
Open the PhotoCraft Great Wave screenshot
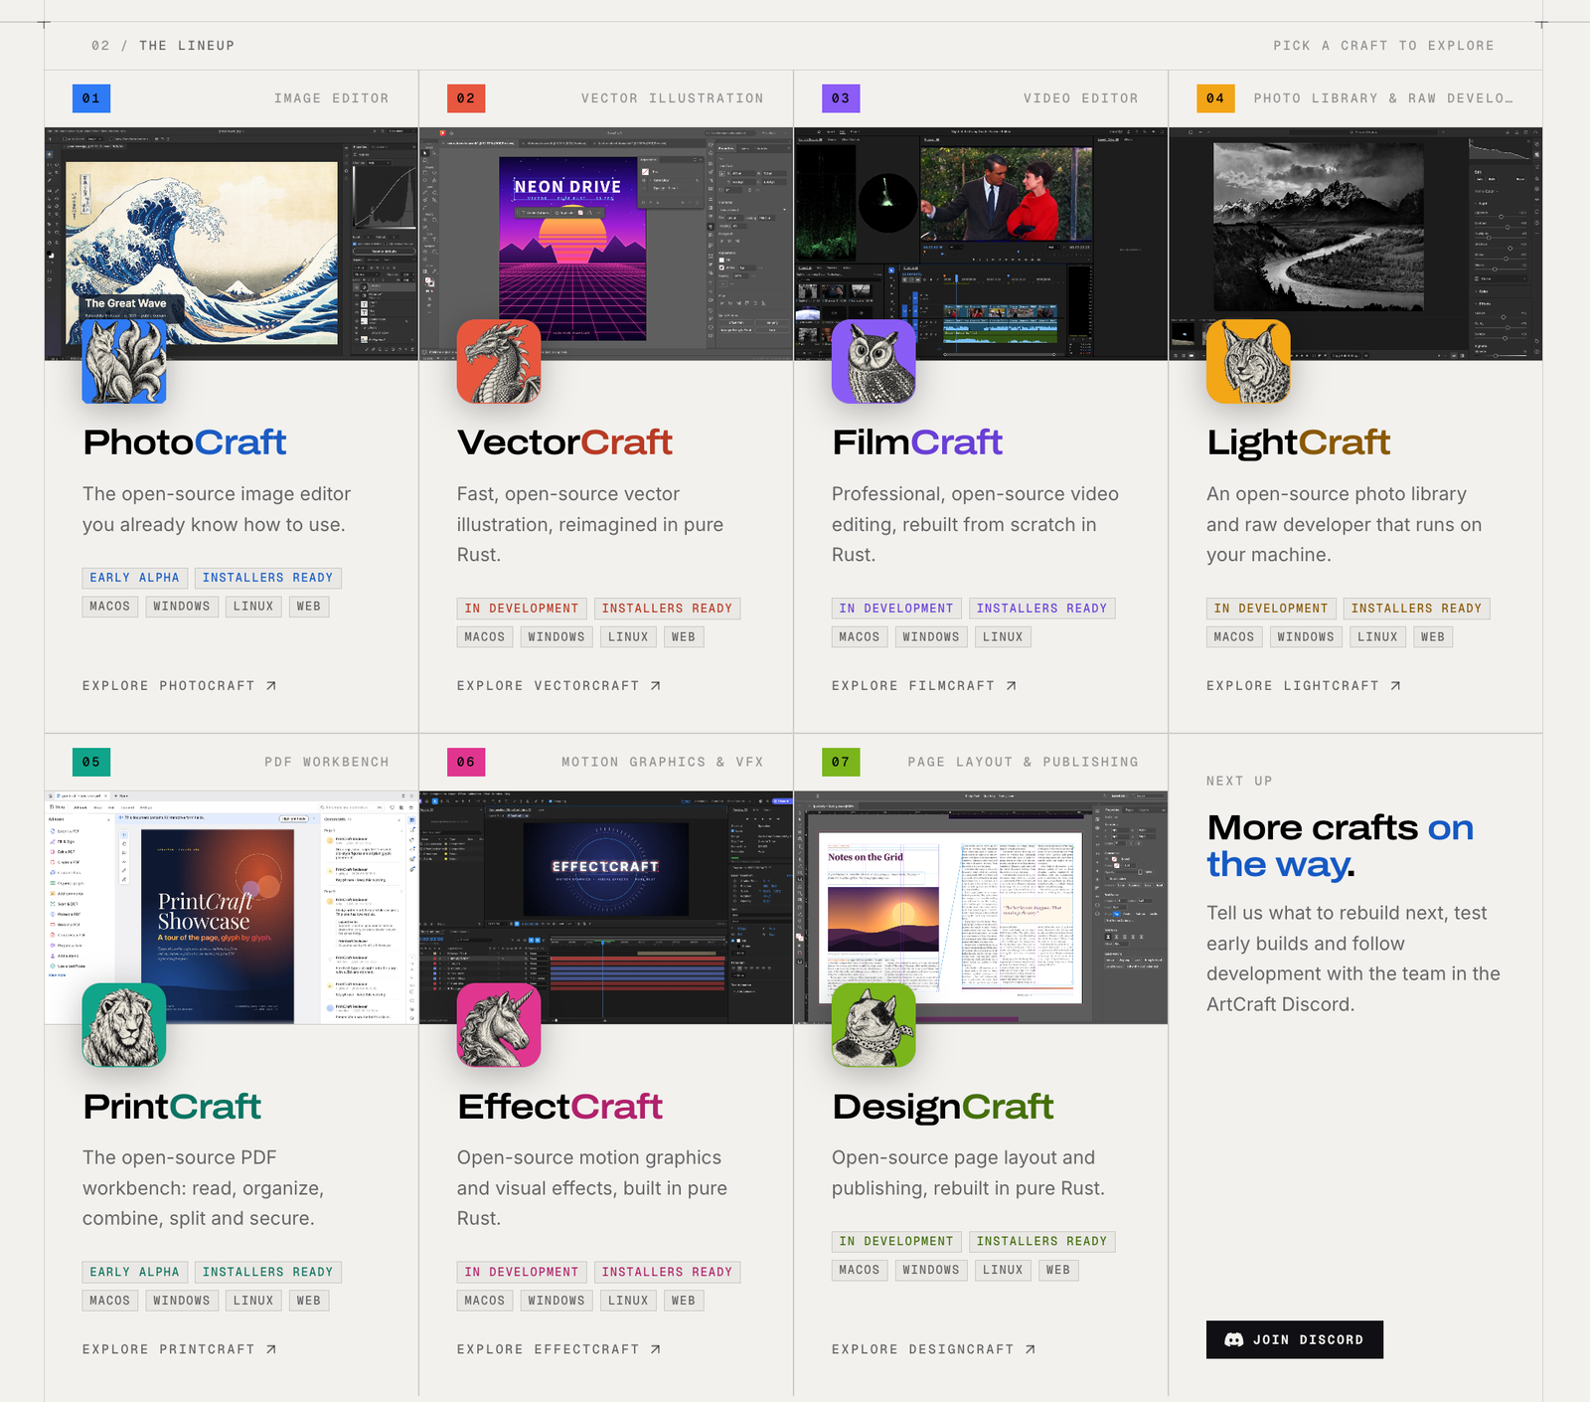232,244
